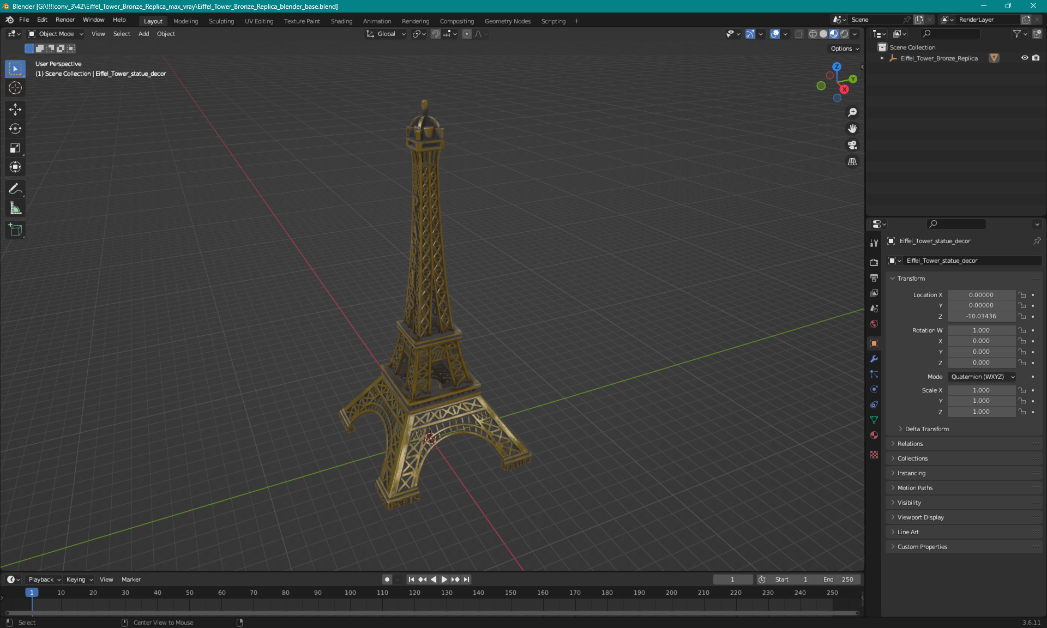This screenshot has width=1047, height=628.
Task: Select the Cursor tool in the toolbar
Action: point(15,88)
